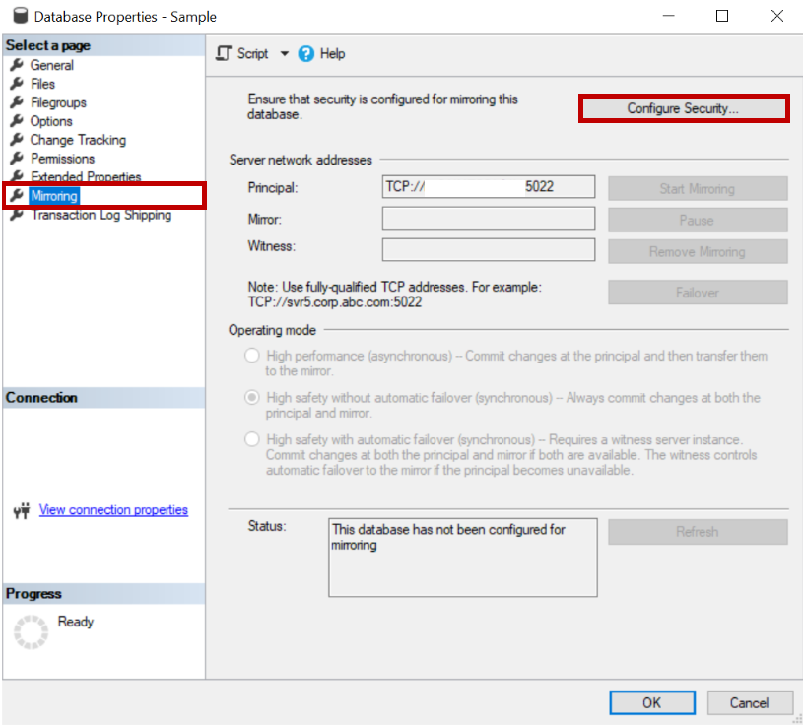Click the blue Help question icon

pos(305,53)
